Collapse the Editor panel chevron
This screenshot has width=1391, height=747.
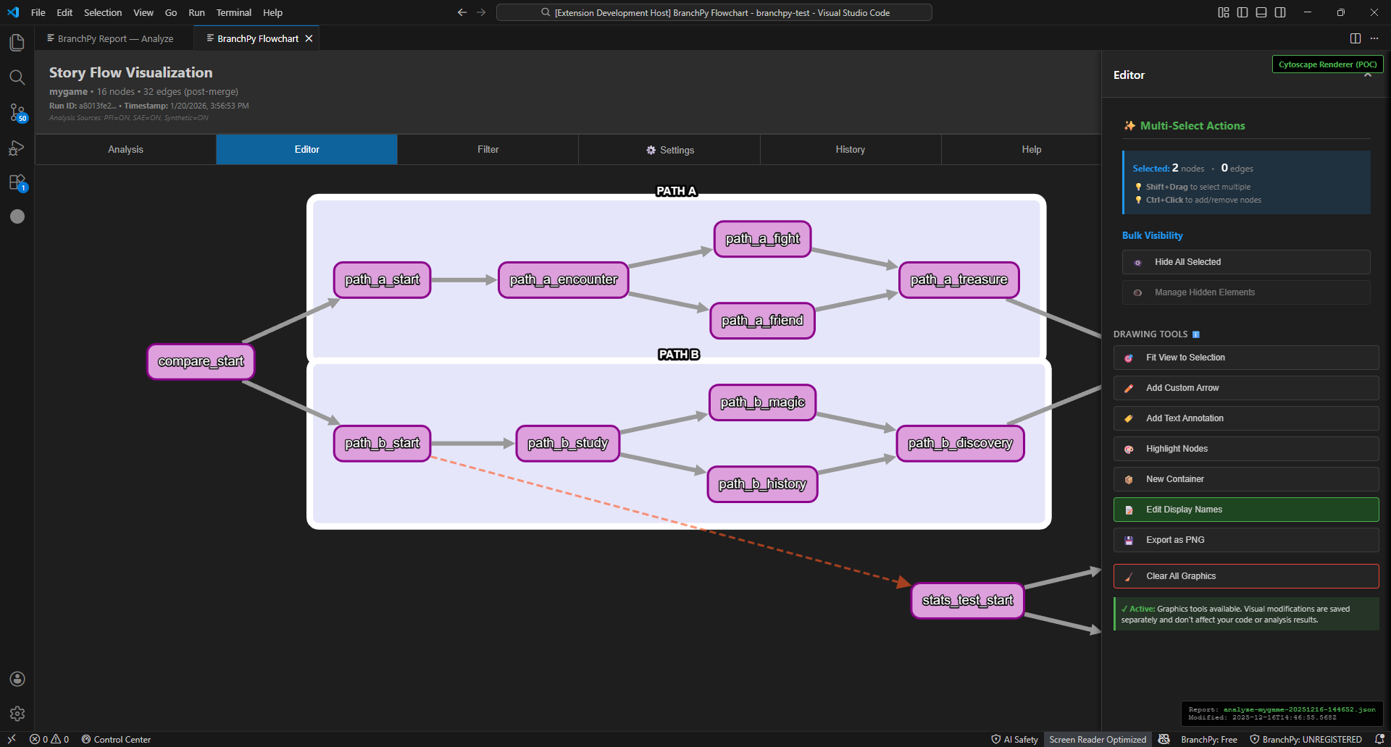coord(1367,75)
